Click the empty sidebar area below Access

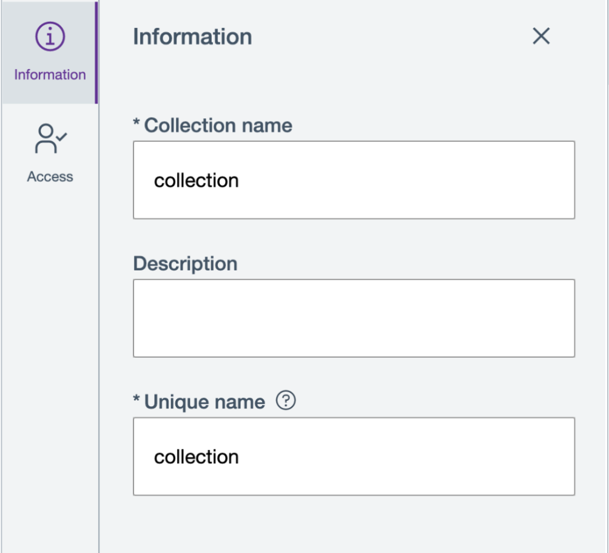click(x=50, y=364)
